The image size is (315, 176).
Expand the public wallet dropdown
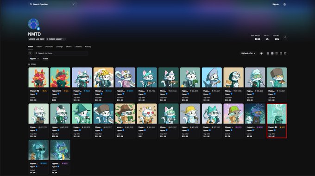tap(56, 39)
